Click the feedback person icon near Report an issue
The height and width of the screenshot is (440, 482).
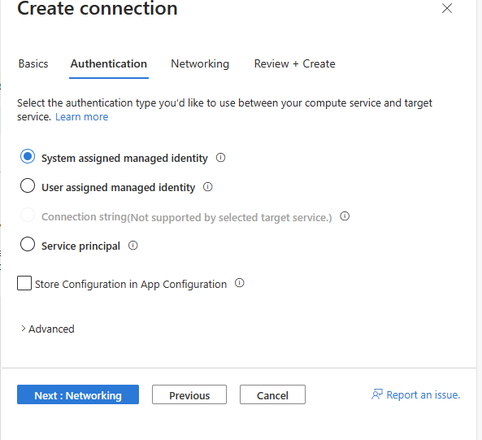click(x=377, y=394)
